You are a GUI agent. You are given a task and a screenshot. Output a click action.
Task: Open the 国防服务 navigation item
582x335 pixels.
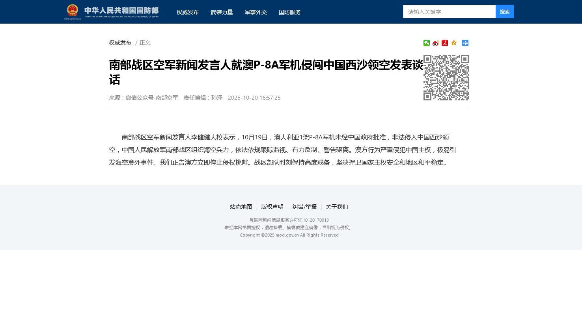pos(290,12)
